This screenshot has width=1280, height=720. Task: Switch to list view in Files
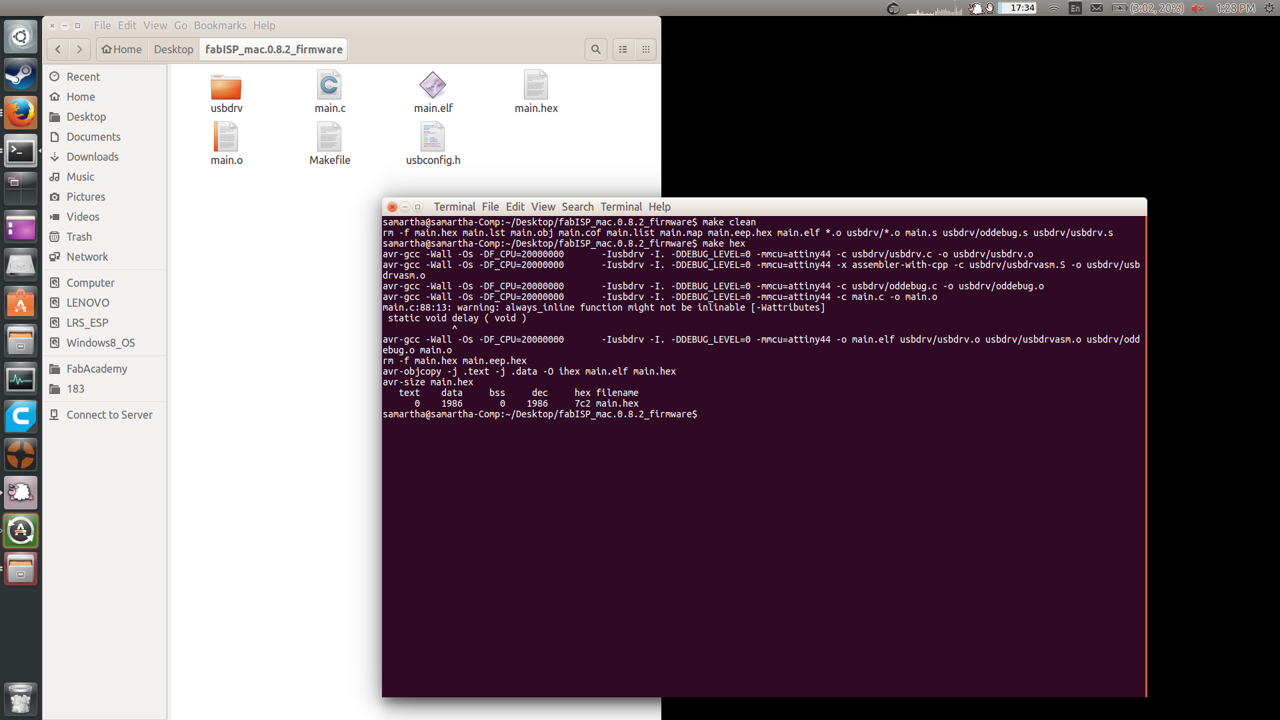pyautogui.click(x=623, y=49)
